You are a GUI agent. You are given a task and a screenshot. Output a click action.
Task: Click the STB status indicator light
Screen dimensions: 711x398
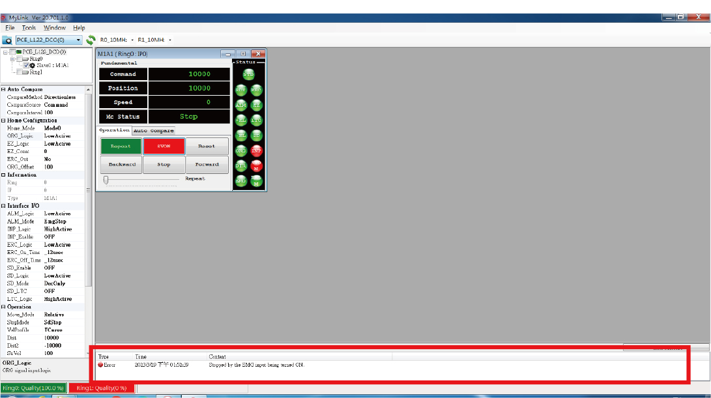pyautogui.click(x=248, y=73)
